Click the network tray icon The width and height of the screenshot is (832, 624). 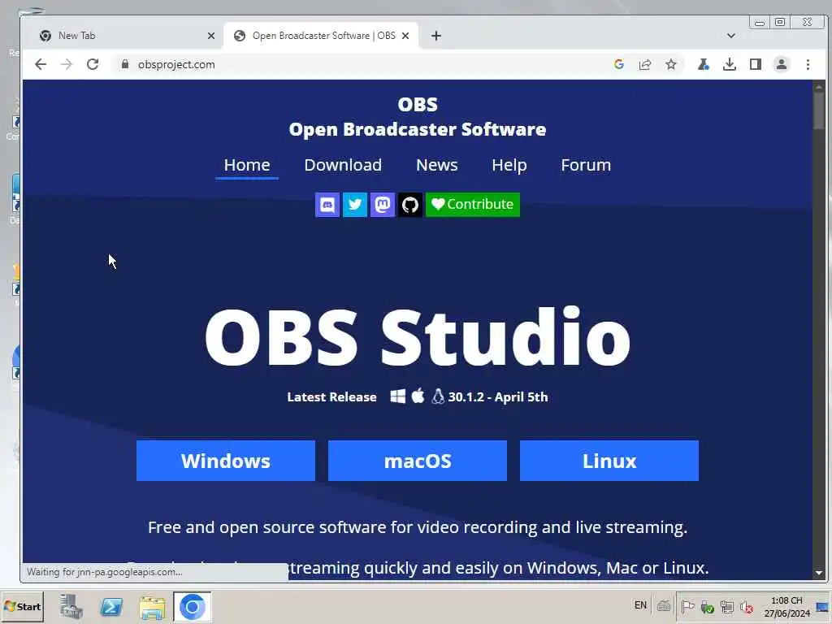coord(727,607)
